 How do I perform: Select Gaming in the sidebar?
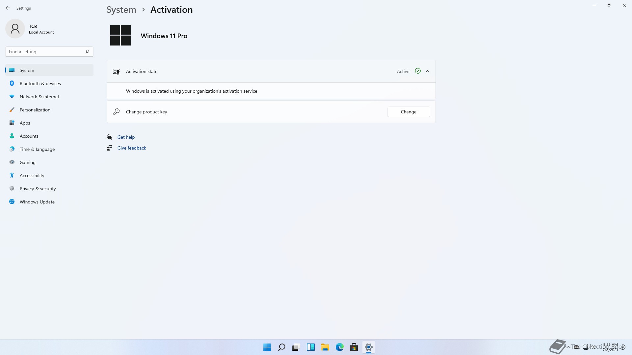49,162
